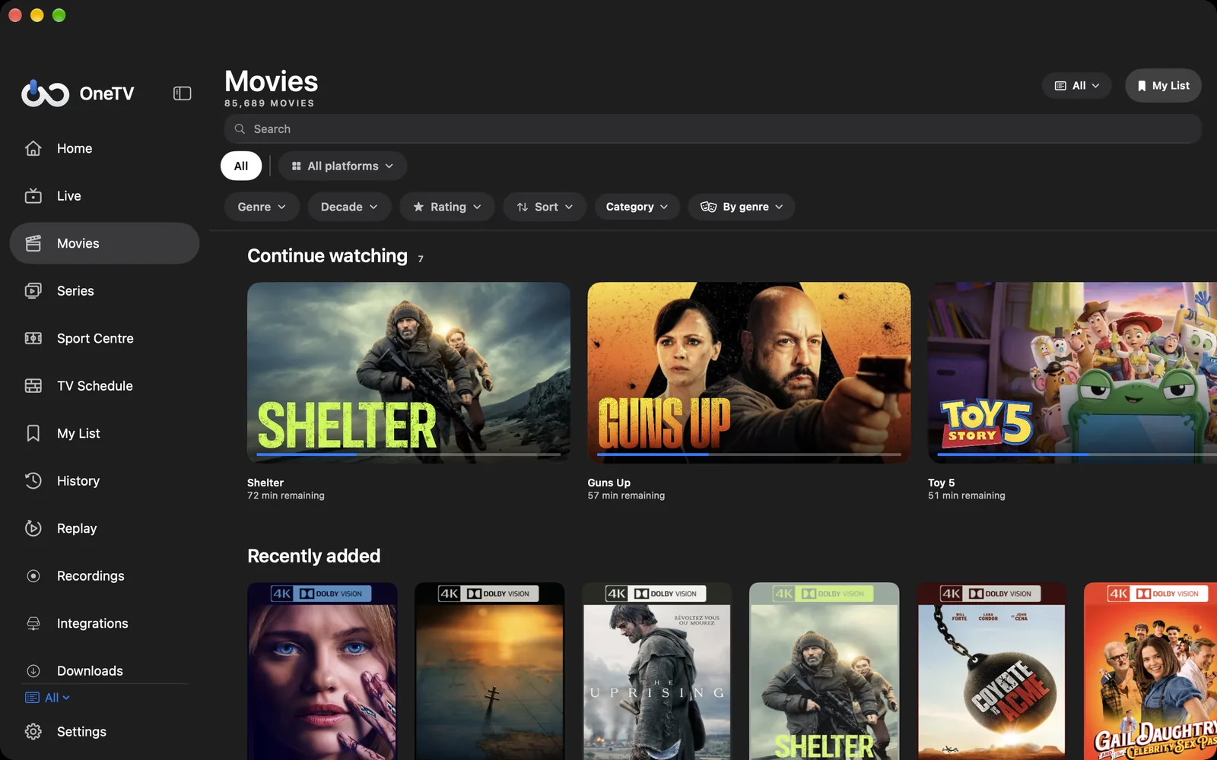Open Replay section
The height and width of the screenshot is (760, 1217).
(104, 528)
